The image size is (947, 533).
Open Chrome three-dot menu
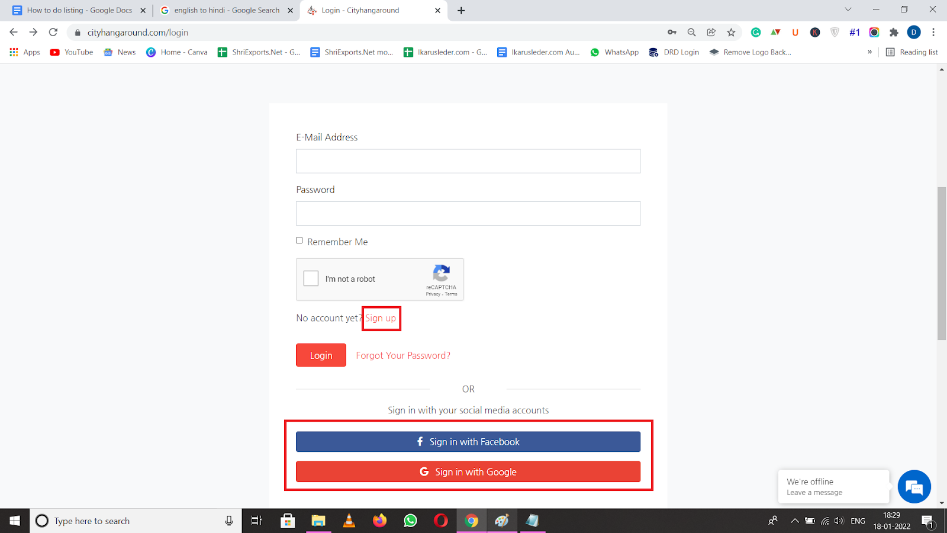coord(933,33)
